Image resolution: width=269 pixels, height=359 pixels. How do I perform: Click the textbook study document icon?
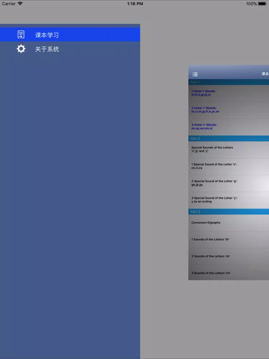[21, 34]
